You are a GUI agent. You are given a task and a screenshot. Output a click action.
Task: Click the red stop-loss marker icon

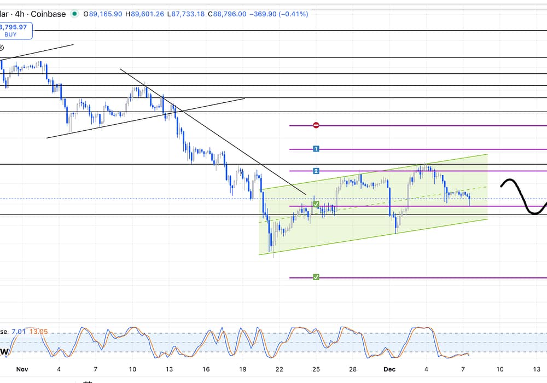point(316,125)
